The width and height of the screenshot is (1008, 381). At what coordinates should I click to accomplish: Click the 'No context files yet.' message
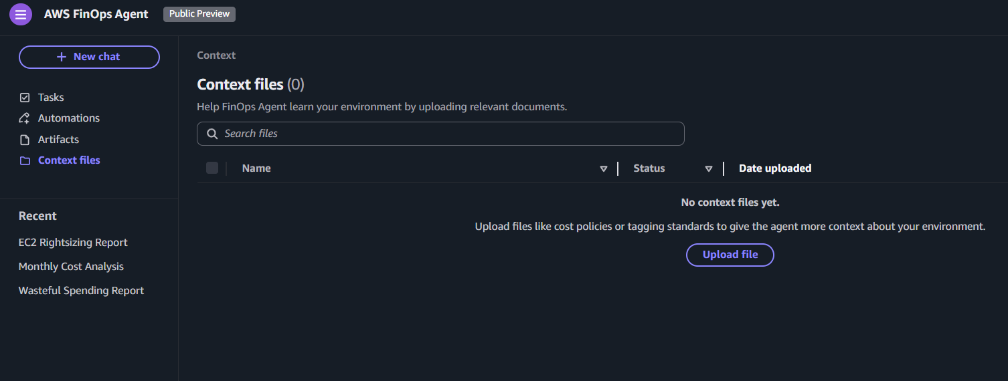click(x=730, y=203)
